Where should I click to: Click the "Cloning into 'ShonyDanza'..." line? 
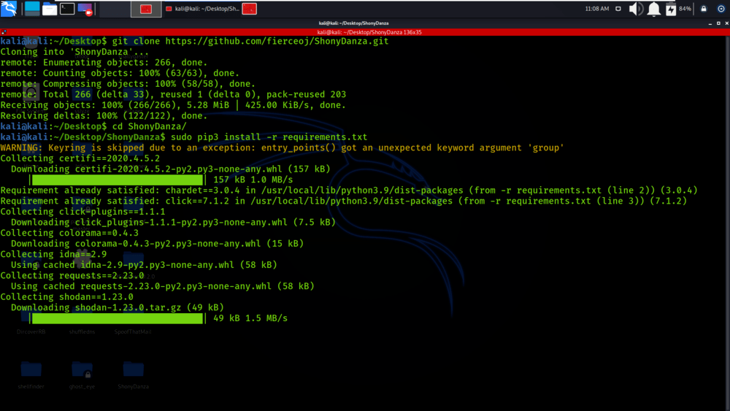[x=74, y=52]
